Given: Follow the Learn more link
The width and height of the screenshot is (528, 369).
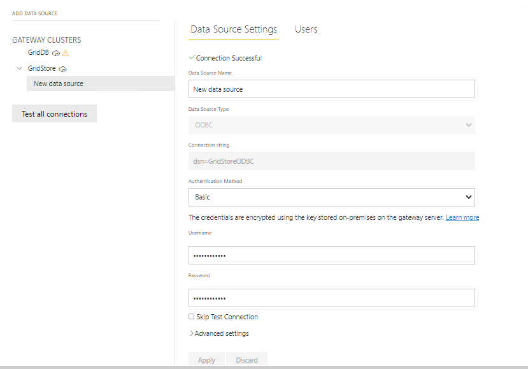Looking at the screenshot, I should tap(462, 218).
